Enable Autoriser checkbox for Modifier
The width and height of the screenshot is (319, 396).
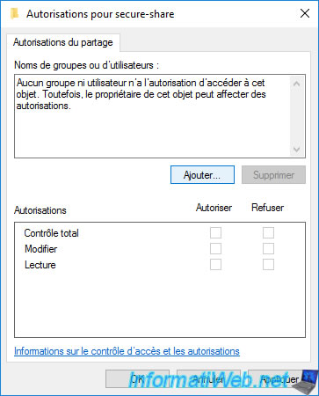coord(215,249)
